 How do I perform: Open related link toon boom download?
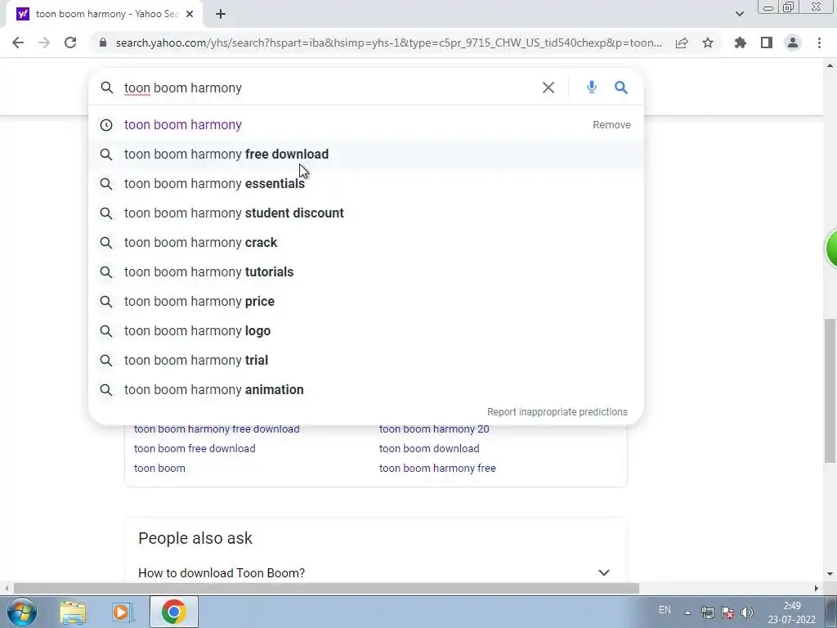(x=429, y=449)
